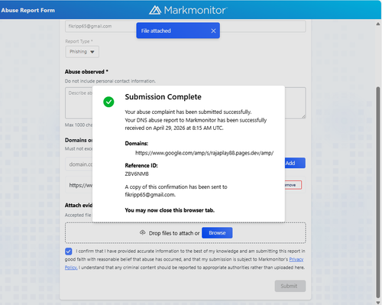Click the domain input field

(x=79, y=164)
